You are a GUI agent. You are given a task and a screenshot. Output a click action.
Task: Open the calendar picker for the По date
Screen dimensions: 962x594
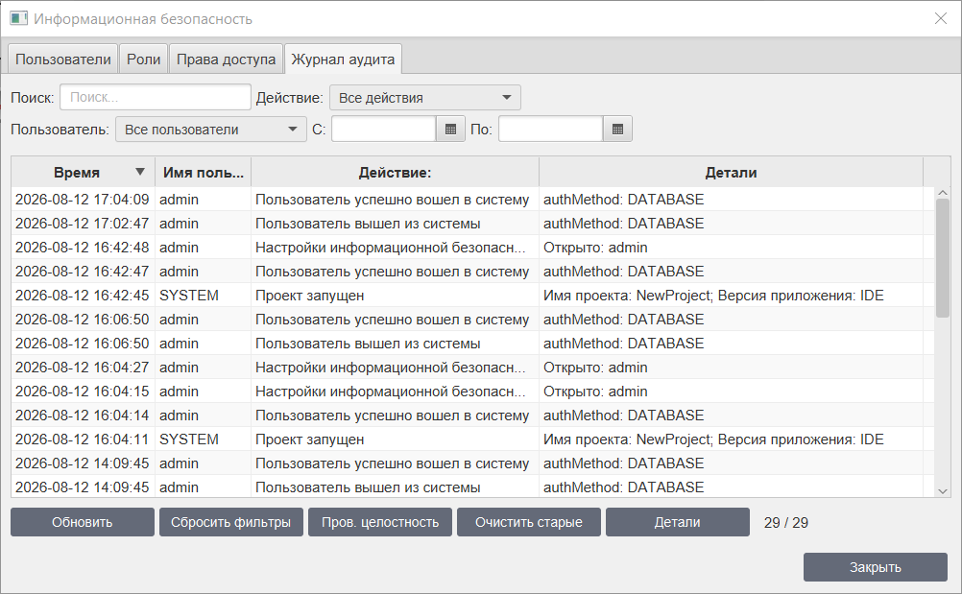[617, 130]
